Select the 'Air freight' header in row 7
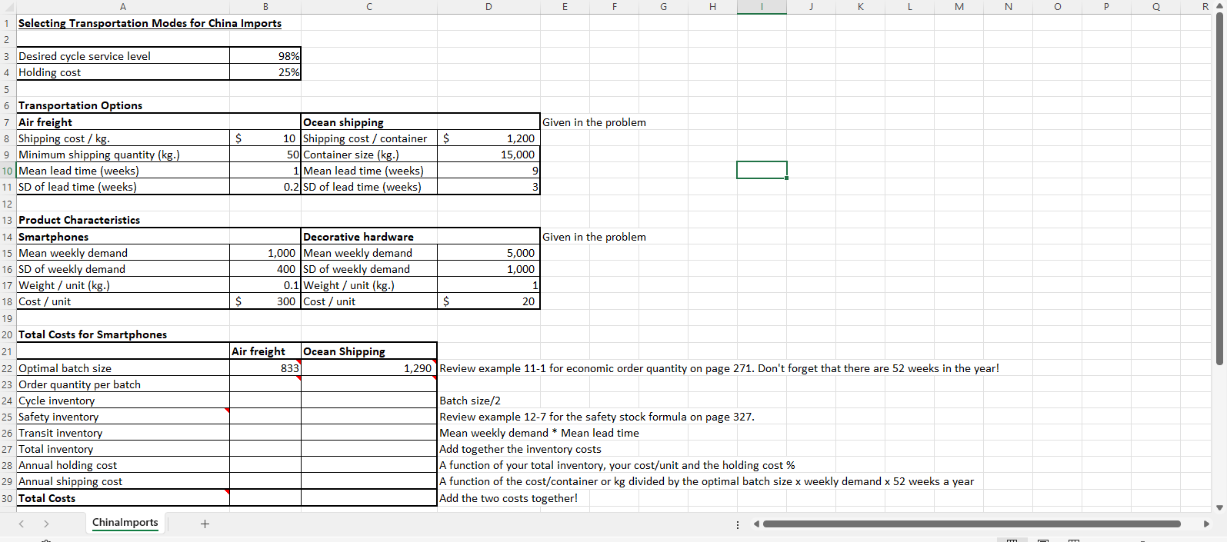This screenshot has width=1227, height=542. (123, 122)
